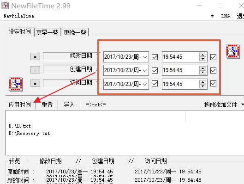Click the =>txt<= export button
244x184 pixels.
click(96, 104)
